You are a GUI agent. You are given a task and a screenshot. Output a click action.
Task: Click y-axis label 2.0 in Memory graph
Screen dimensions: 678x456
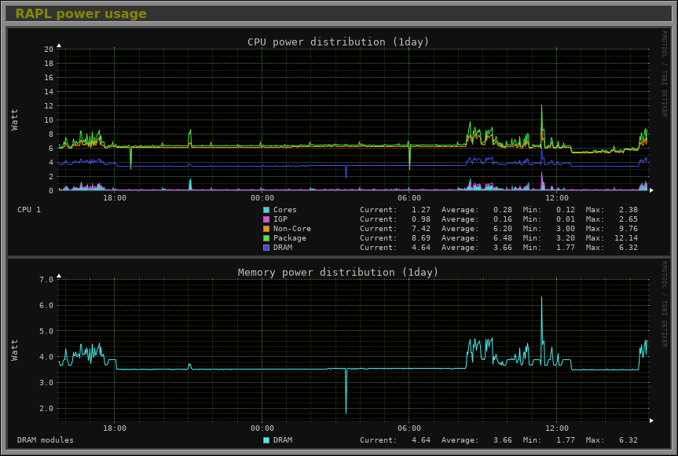click(46, 408)
